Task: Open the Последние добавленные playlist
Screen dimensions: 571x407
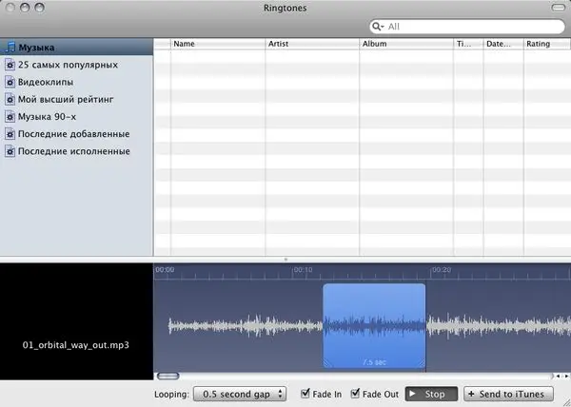Action: click(74, 134)
